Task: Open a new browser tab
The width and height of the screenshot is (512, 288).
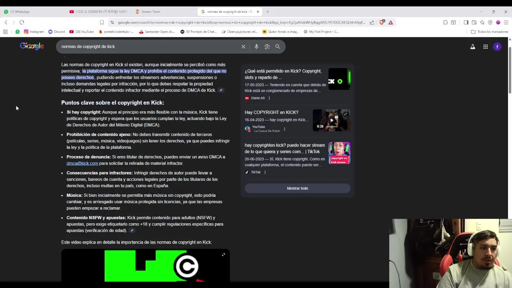Action: (268, 12)
